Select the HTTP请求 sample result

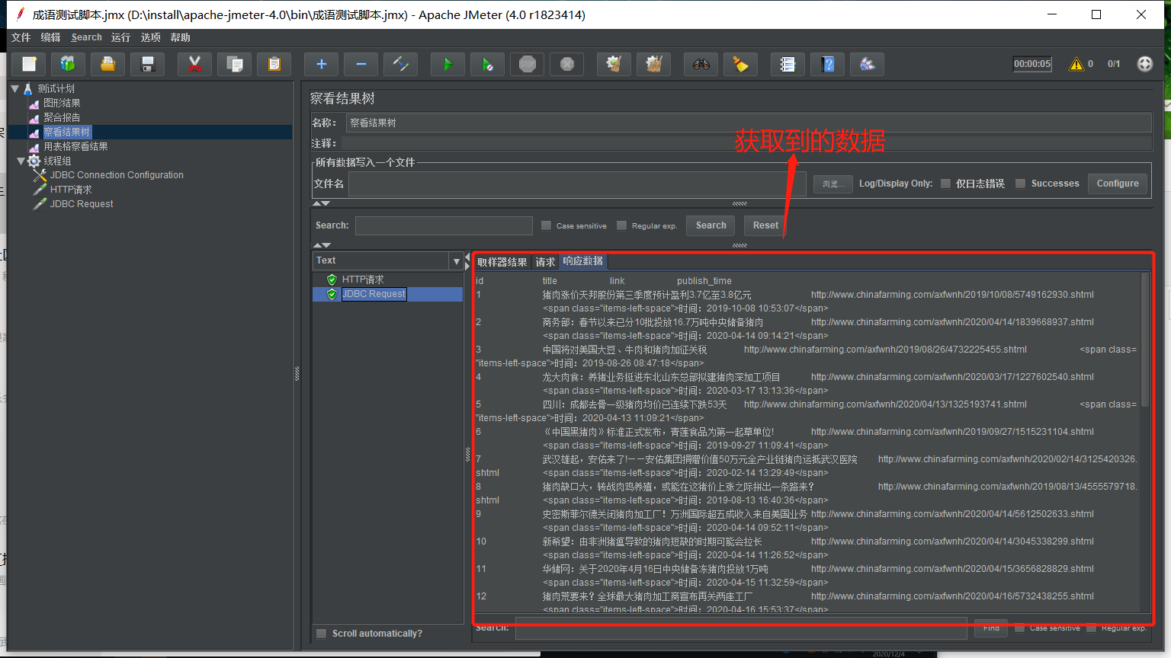363,279
